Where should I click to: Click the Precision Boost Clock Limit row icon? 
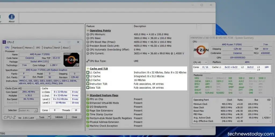click(88, 46)
